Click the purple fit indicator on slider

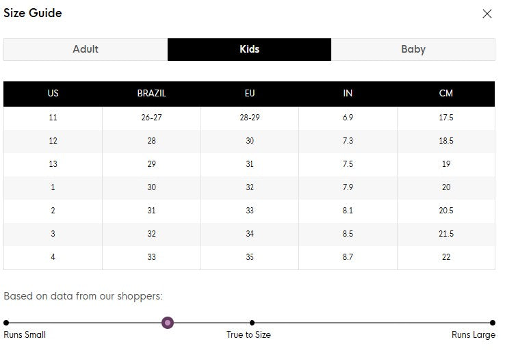point(168,323)
